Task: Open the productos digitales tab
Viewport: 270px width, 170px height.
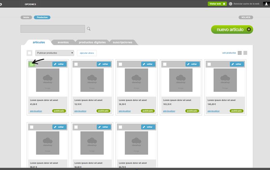Action: point(92,42)
